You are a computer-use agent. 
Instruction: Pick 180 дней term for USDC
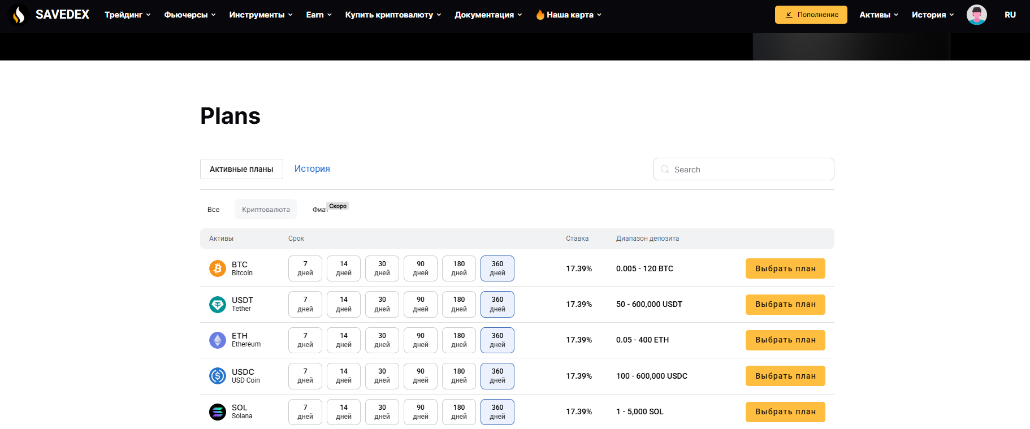coord(459,376)
